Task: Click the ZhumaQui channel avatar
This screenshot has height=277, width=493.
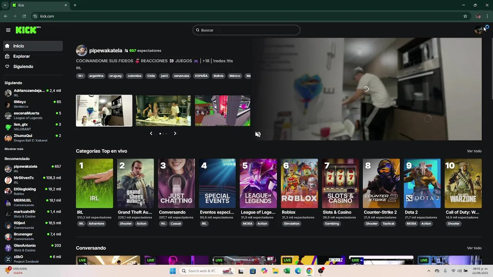Action: tap(8, 138)
